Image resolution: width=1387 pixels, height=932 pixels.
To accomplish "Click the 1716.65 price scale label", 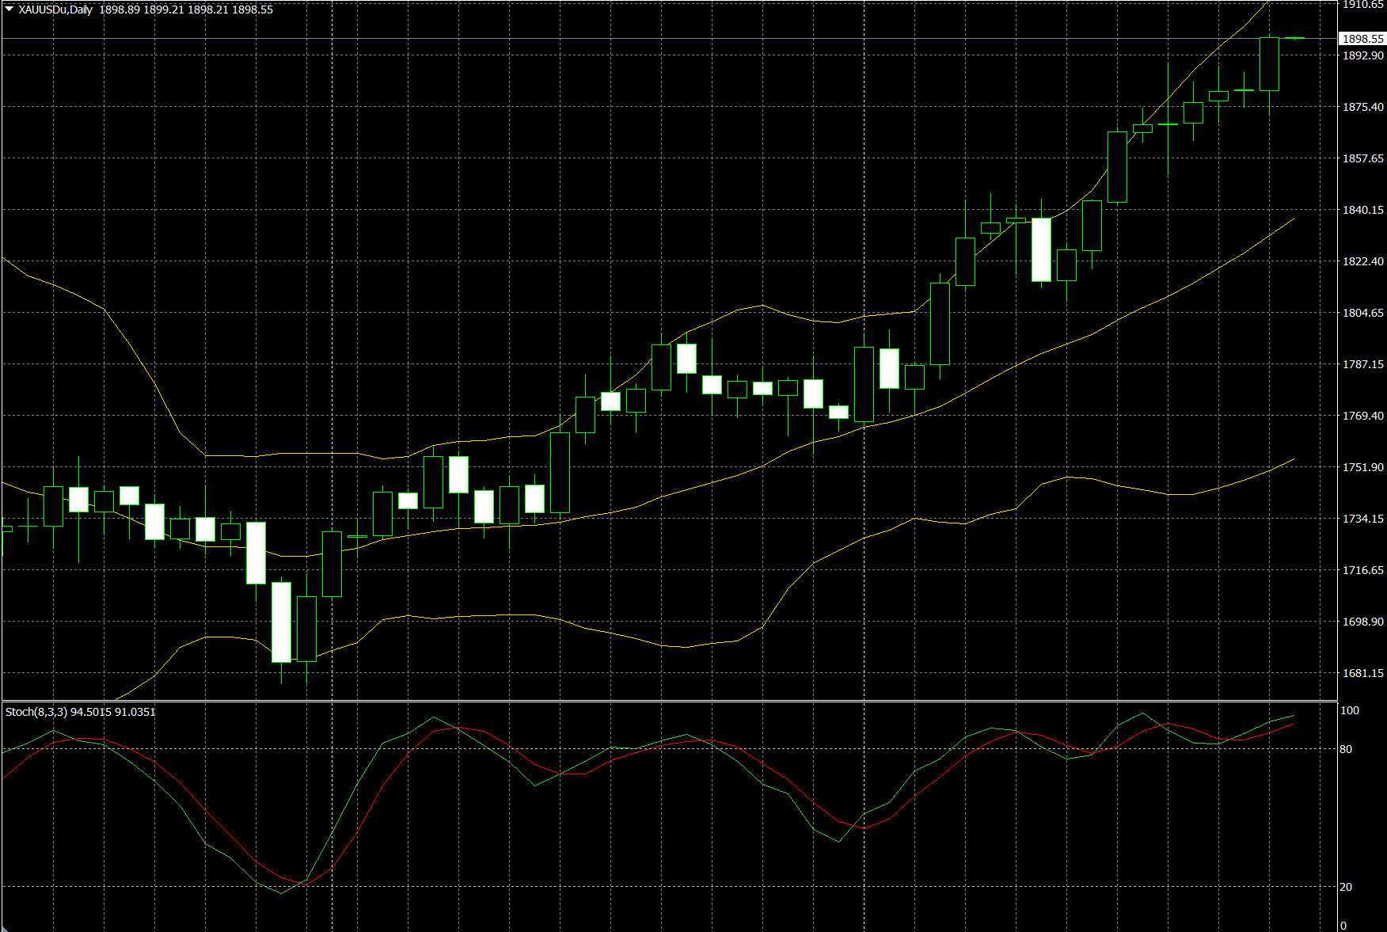I will click(x=1363, y=570).
